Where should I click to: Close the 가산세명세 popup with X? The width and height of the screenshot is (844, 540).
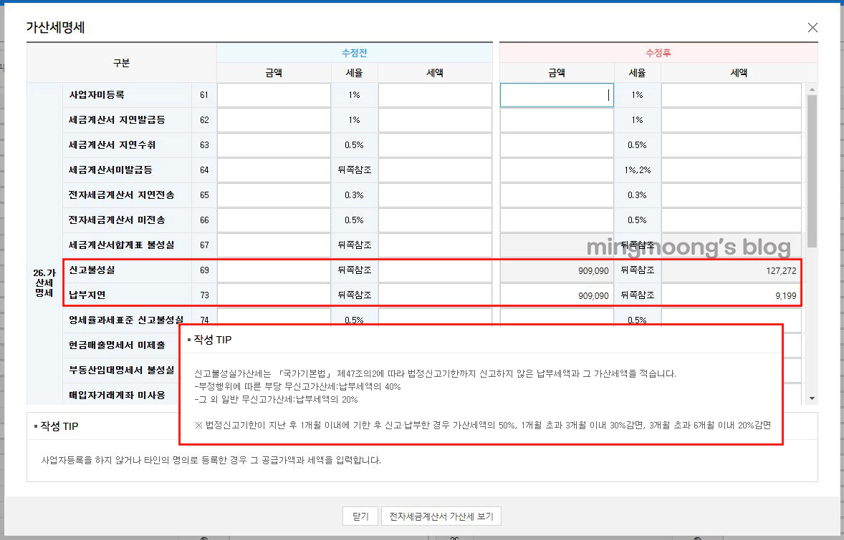812,27
